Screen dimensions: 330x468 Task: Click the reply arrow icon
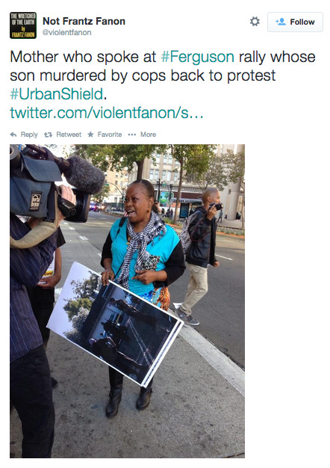click(13, 135)
